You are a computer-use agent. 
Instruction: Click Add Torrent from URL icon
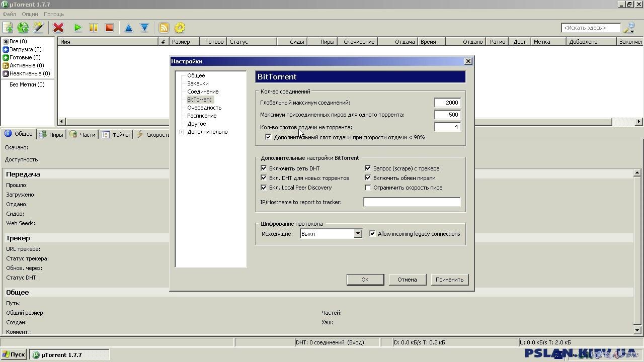click(23, 28)
